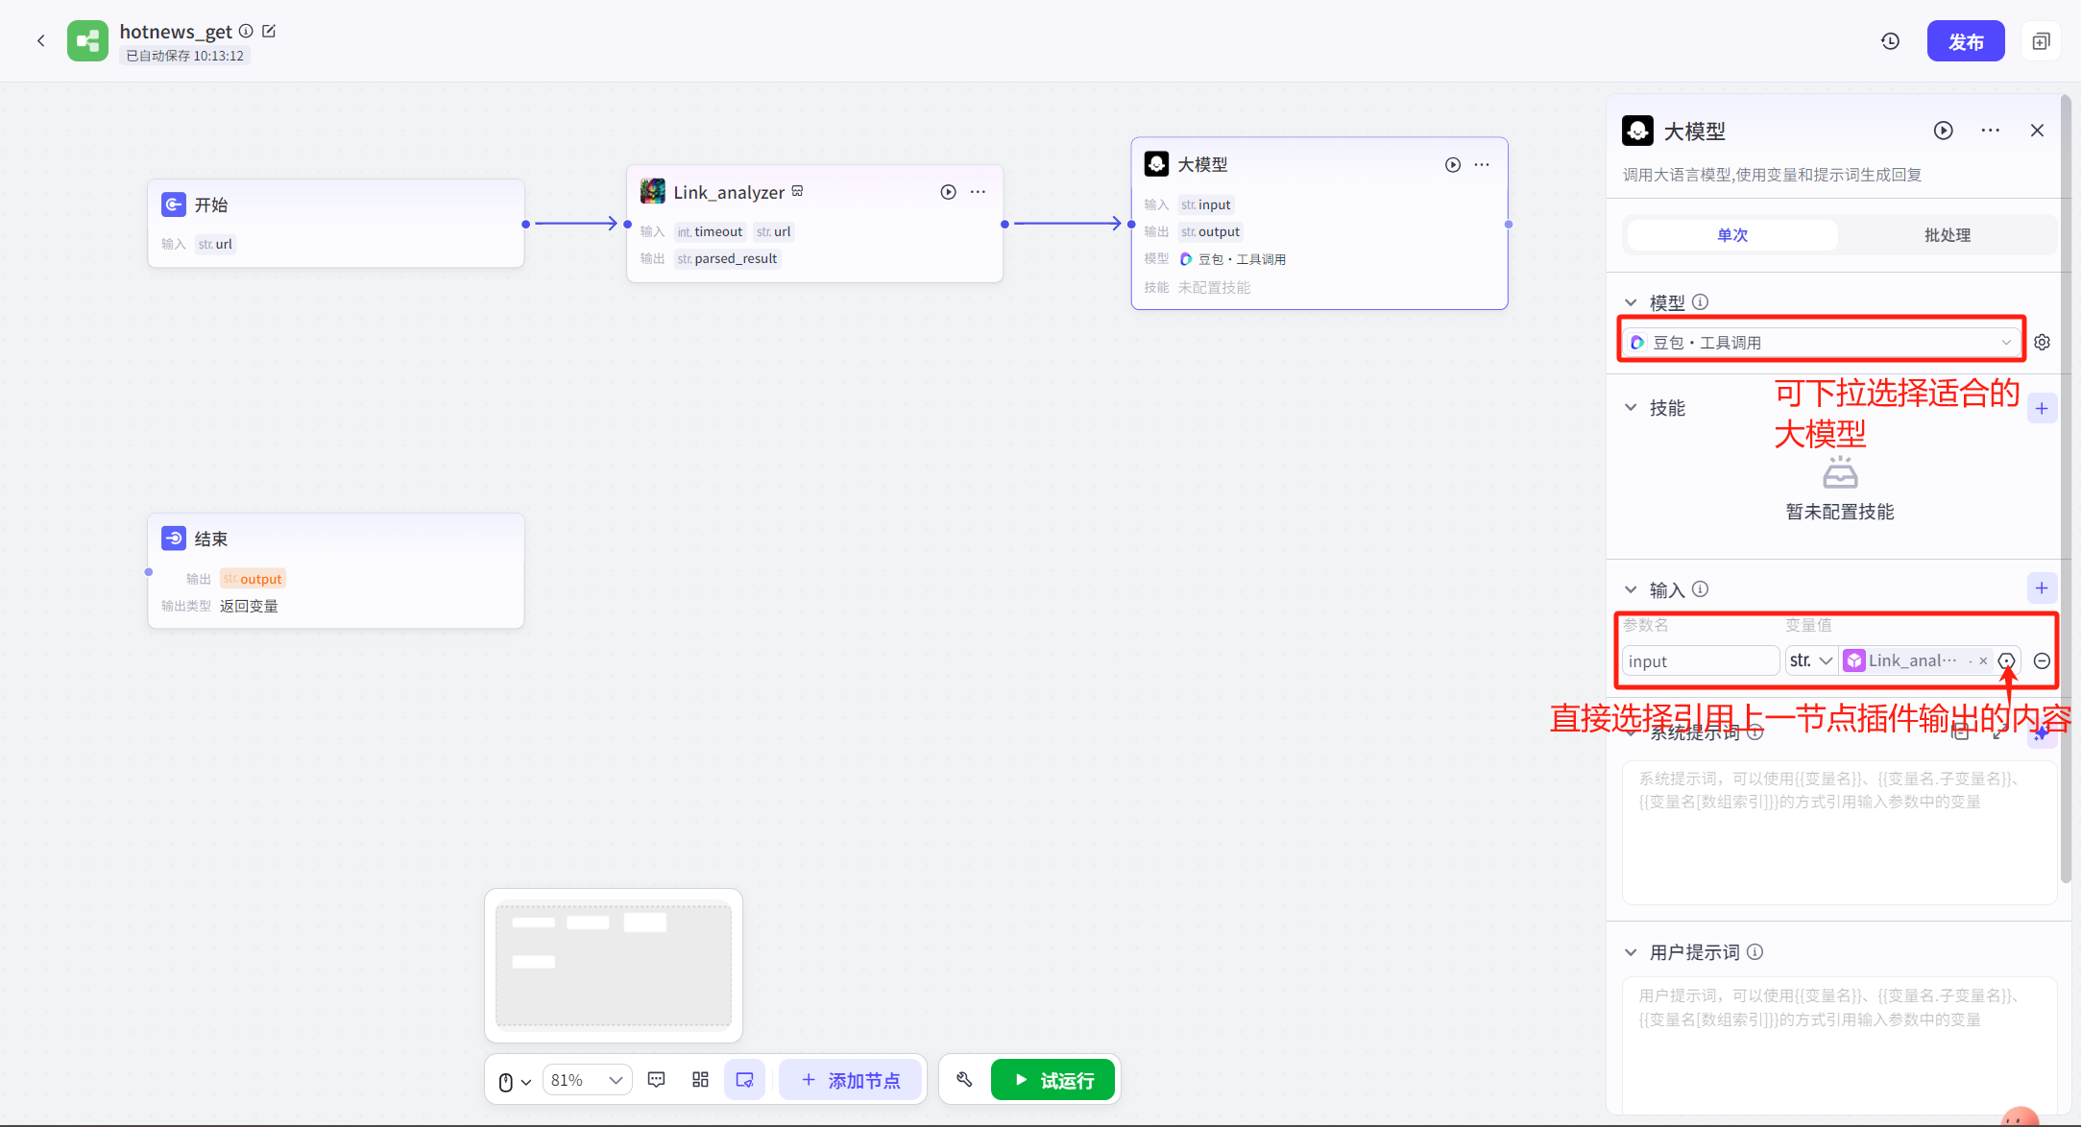Screen dimensions: 2081x1127
Task: Open model settings gear icon
Action: 2042,342
